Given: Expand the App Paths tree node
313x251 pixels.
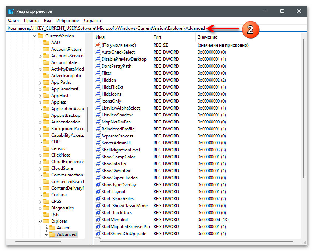Looking at the screenshot, I should point(41,83).
